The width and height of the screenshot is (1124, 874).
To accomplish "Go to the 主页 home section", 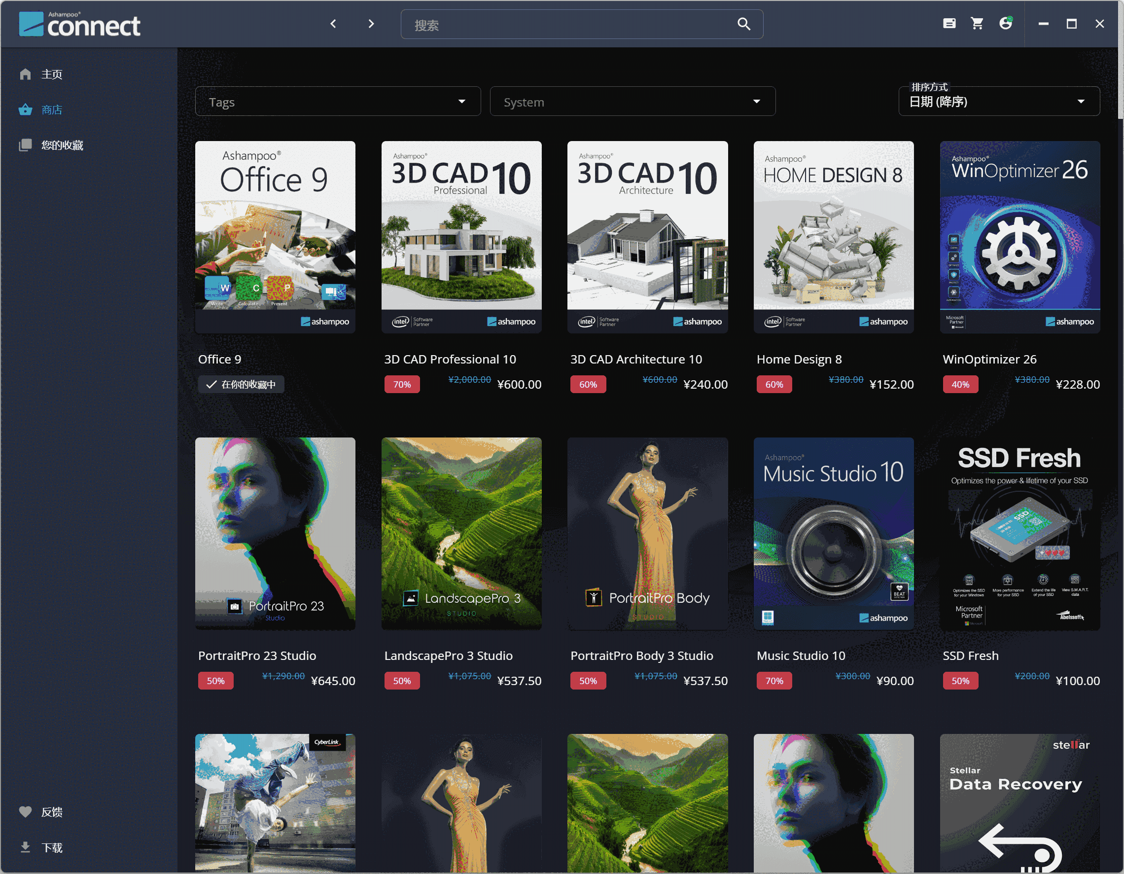I will pyautogui.click(x=51, y=74).
